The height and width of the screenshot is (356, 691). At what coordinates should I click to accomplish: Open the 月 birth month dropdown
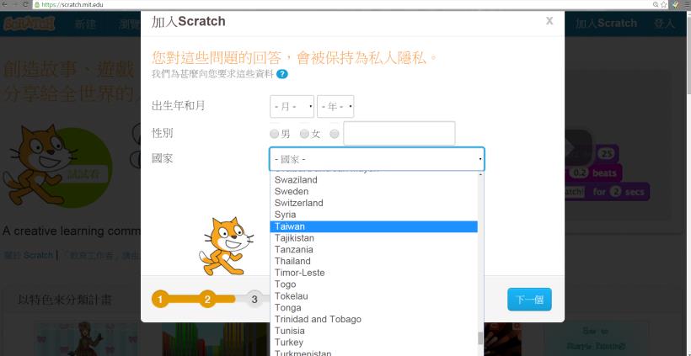[x=292, y=107]
